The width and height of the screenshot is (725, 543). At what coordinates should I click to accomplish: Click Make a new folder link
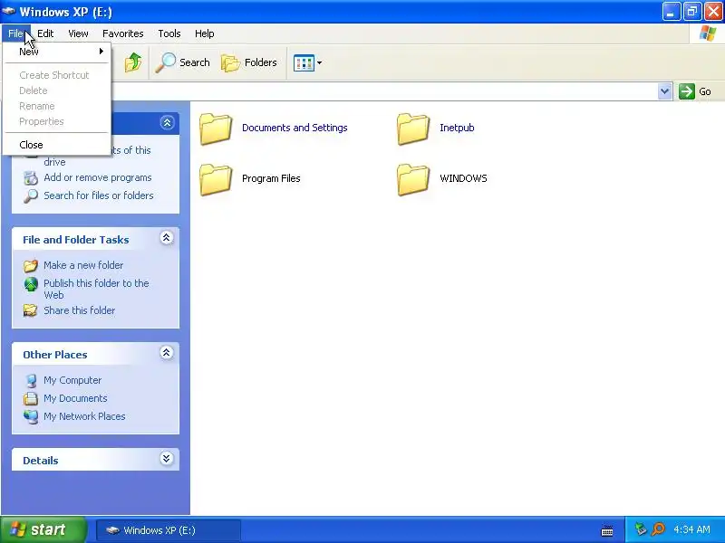(83, 265)
